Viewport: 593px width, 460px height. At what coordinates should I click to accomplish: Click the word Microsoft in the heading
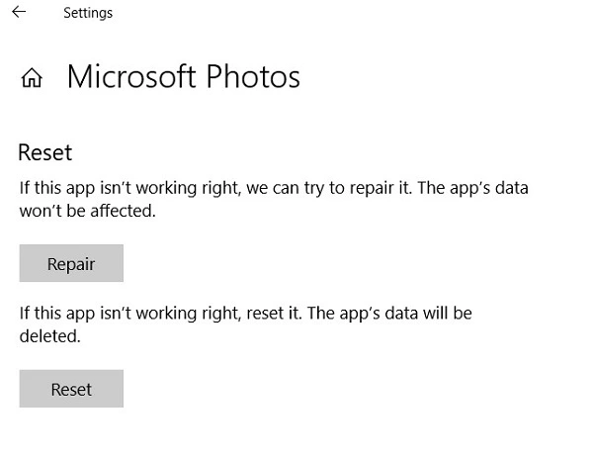point(134,76)
